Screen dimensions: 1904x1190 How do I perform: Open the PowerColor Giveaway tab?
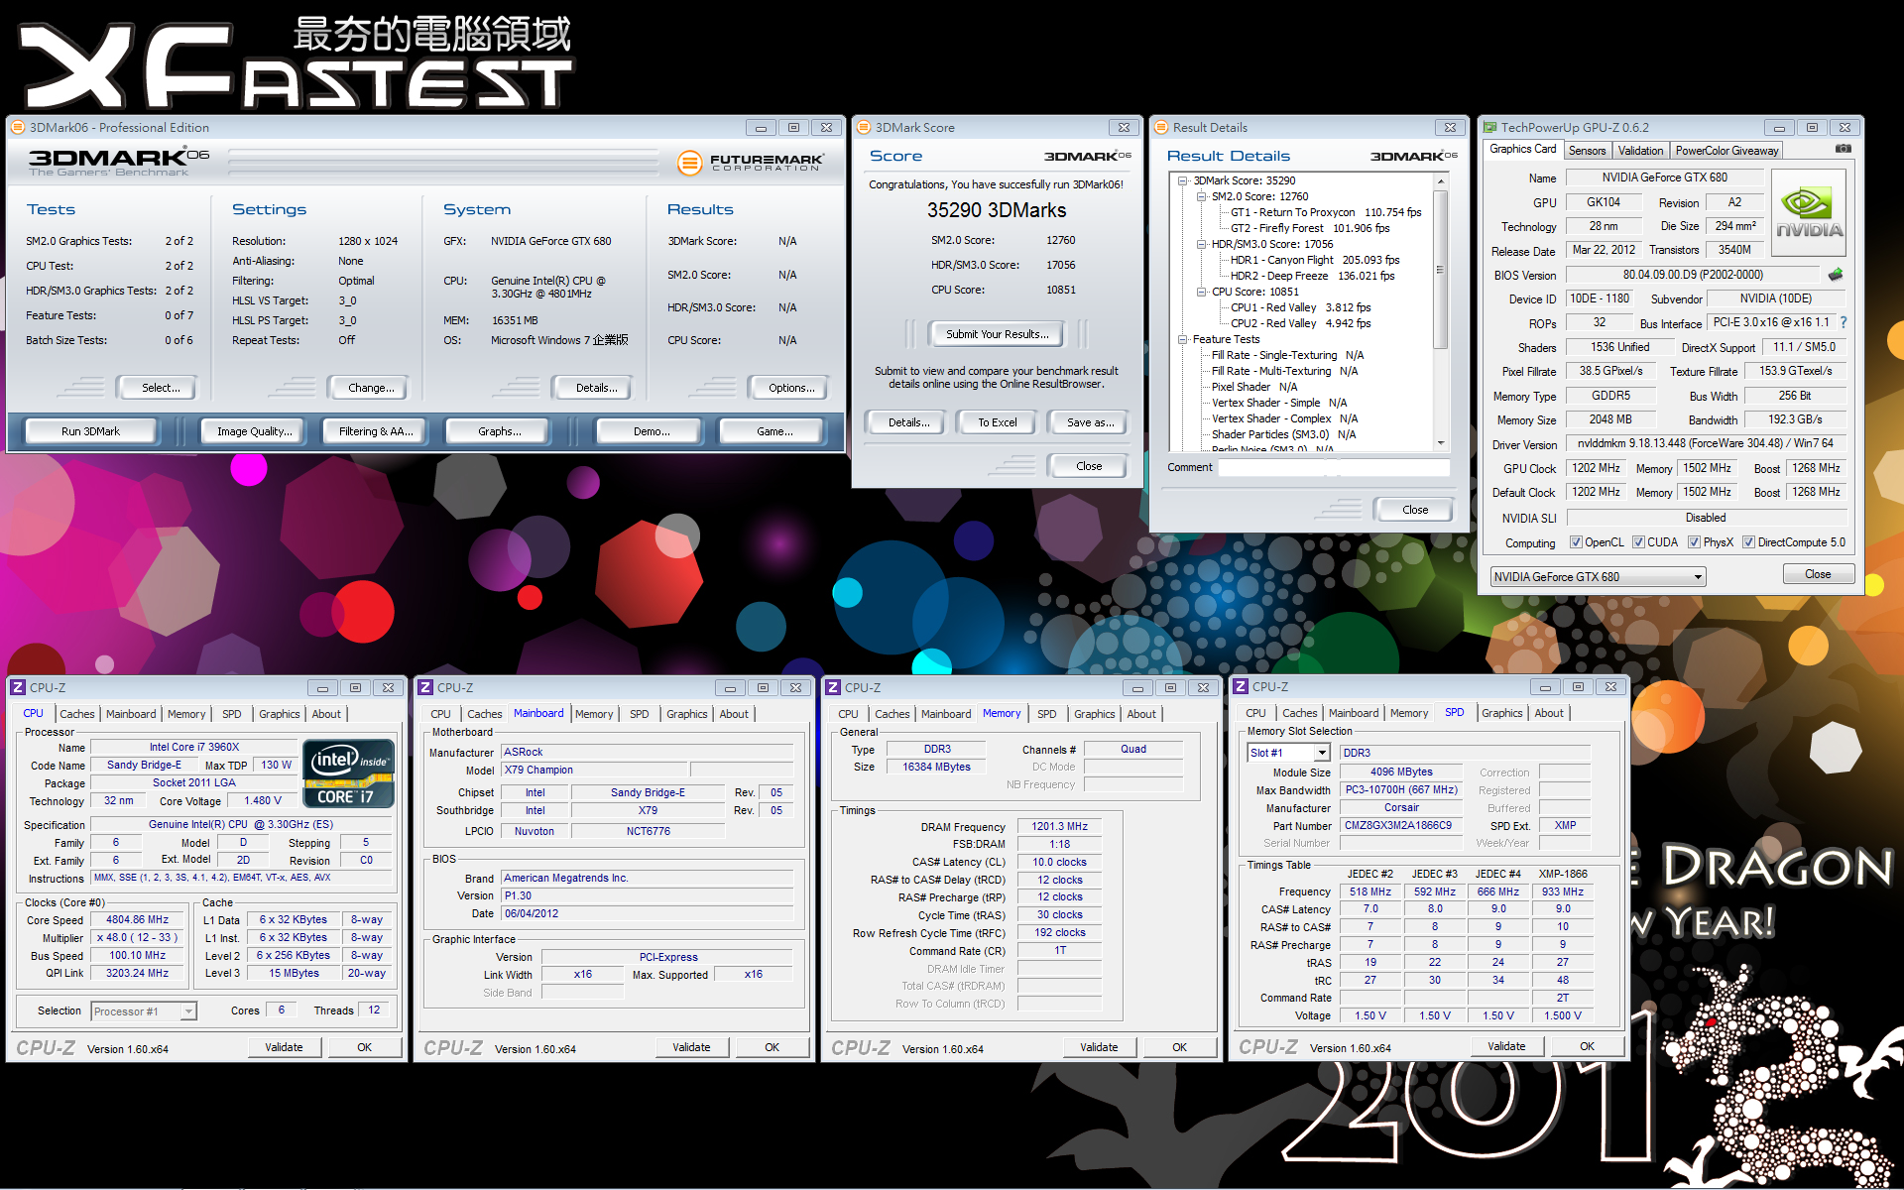pos(1726,151)
